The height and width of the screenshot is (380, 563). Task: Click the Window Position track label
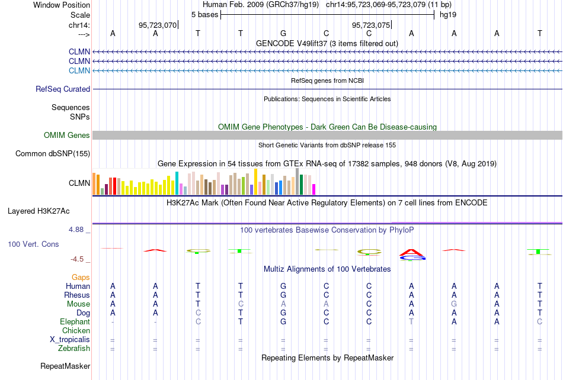pyautogui.click(x=62, y=5)
